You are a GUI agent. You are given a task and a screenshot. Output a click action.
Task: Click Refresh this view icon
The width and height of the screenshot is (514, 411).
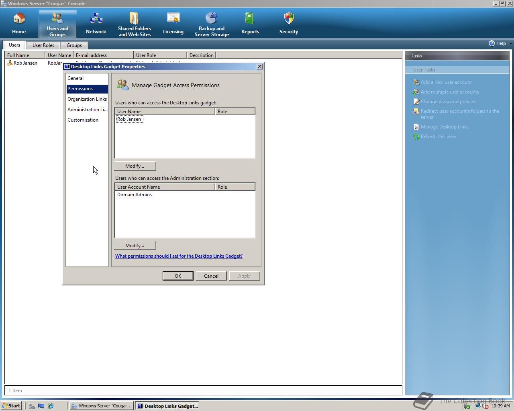point(416,136)
